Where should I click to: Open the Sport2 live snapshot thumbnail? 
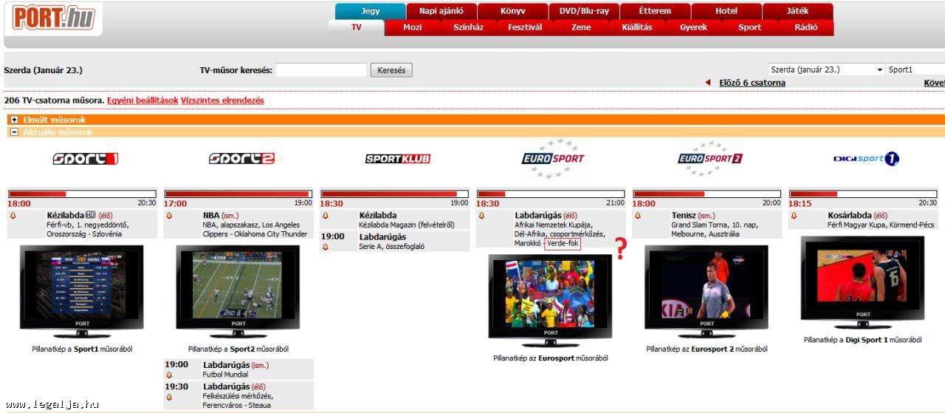[x=238, y=284]
